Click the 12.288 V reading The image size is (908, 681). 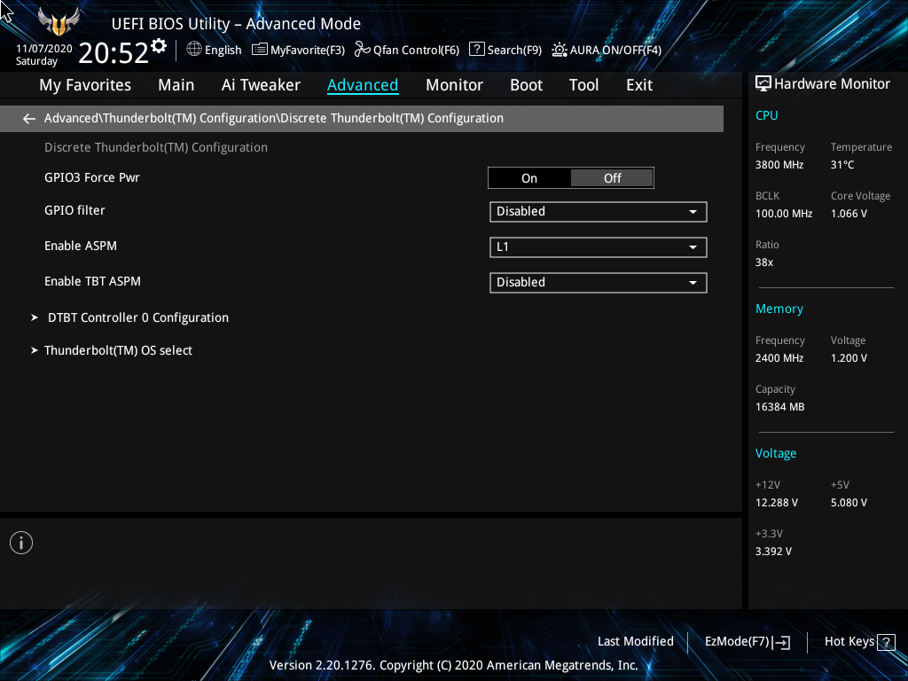point(776,503)
